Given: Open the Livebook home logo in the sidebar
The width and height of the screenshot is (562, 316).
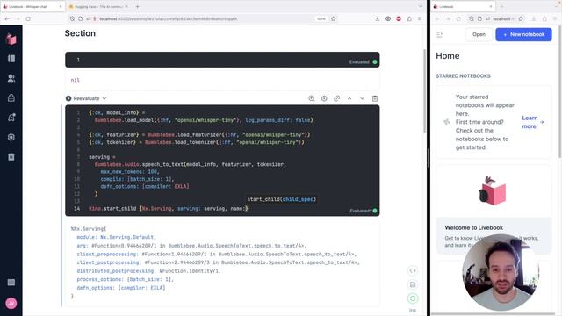Looking at the screenshot, I should 11,39.
